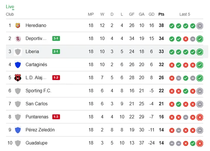Click the red 1-2 Alajuelense score badge
Image resolution: width=210 pixels, height=151 pixels.
(x=56, y=77)
